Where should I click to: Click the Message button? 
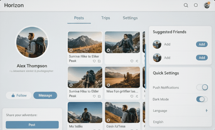click(x=45, y=95)
